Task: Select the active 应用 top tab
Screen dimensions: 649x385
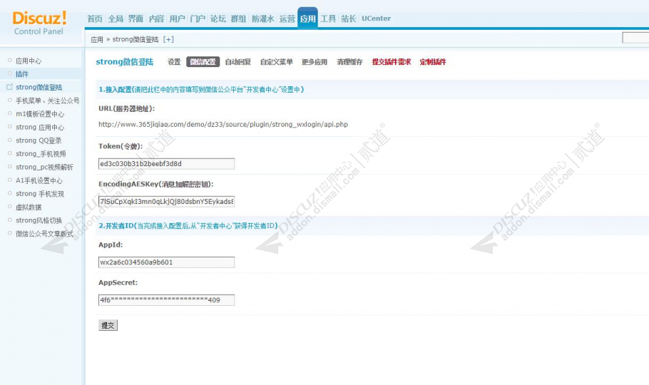Action: click(x=307, y=19)
